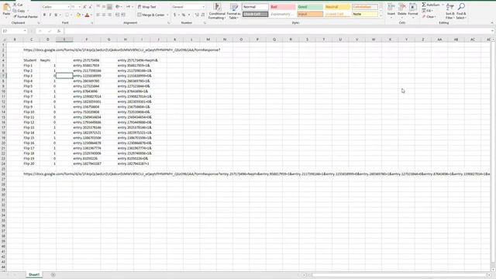Apply the Input cell style

pyautogui.click(x=310, y=14)
